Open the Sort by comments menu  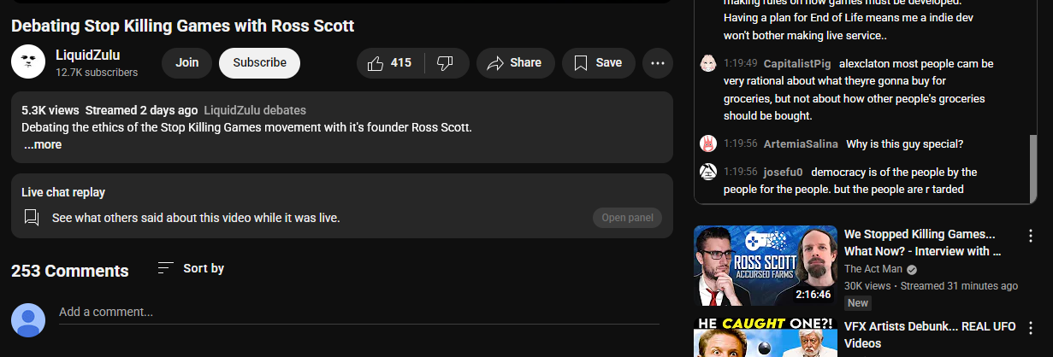191,268
